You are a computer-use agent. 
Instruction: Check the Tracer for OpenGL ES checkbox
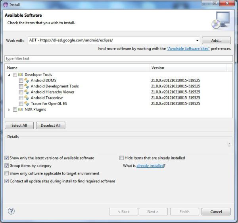(21, 104)
